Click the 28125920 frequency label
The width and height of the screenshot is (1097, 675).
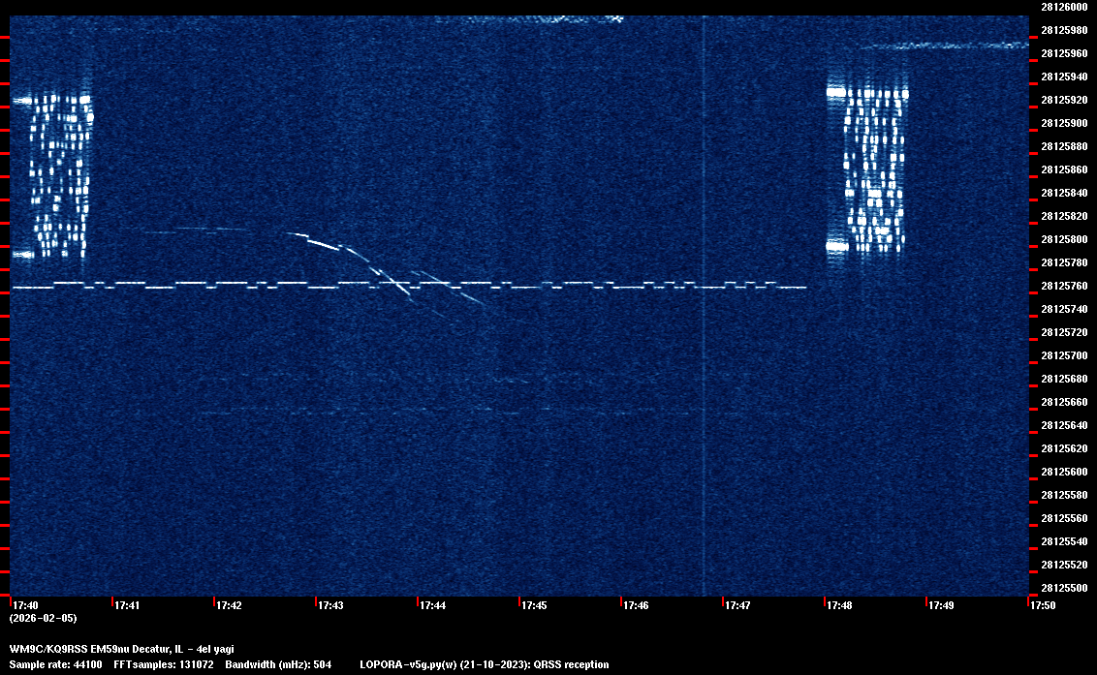point(1063,100)
